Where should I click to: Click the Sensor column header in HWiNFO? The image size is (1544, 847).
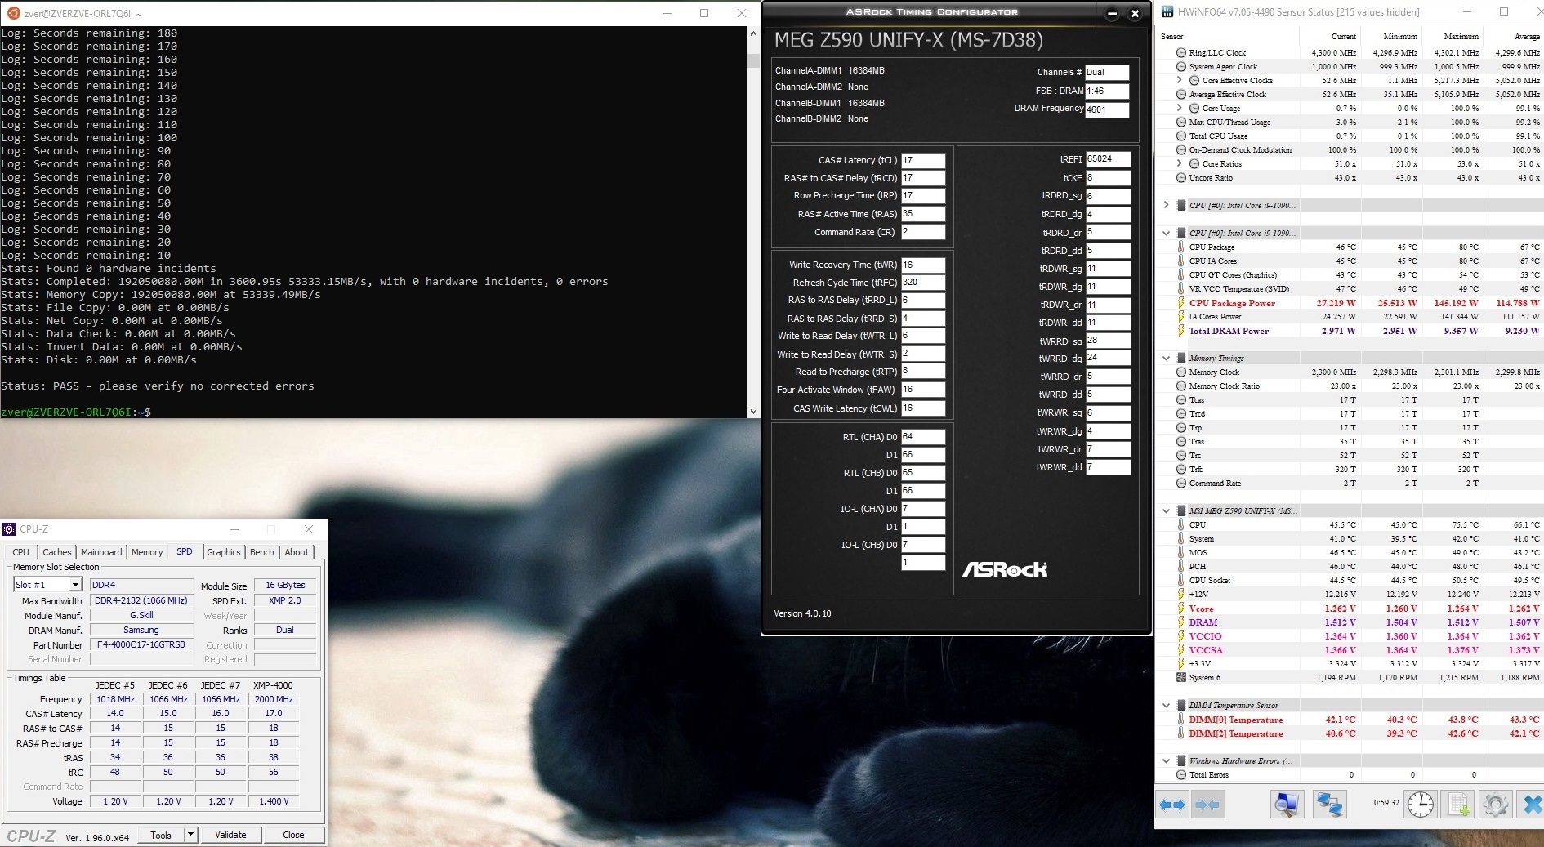[1172, 37]
